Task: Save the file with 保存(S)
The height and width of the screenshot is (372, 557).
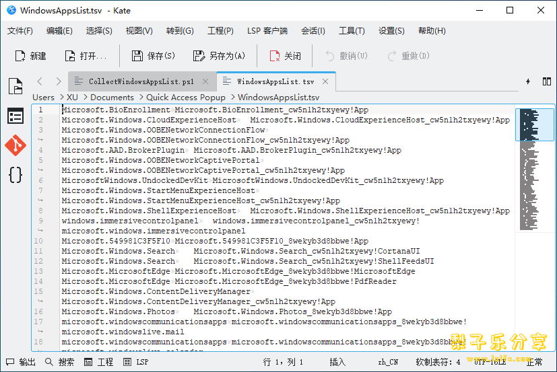Action: tap(153, 56)
